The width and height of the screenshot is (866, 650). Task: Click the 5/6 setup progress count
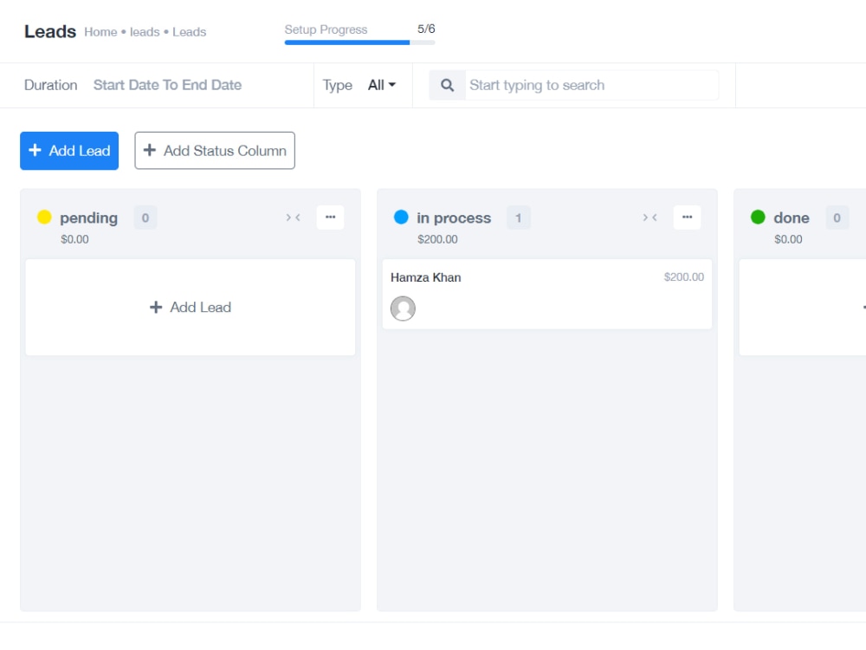[x=426, y=29]
